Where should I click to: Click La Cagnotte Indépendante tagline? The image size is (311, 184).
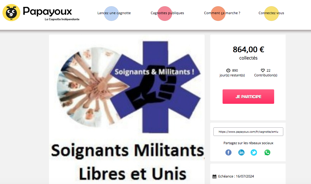coord(62,19)
